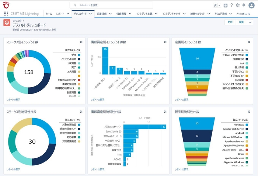Click the user profile avatar

coord(251,6)
